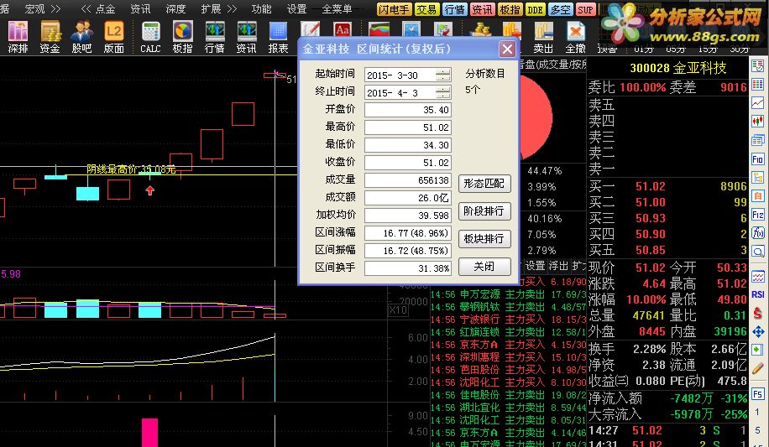Close the 区间统计 dialog with the X
Image resolution: width=769 pixels, height=447 pixels.
coord(507,49)
